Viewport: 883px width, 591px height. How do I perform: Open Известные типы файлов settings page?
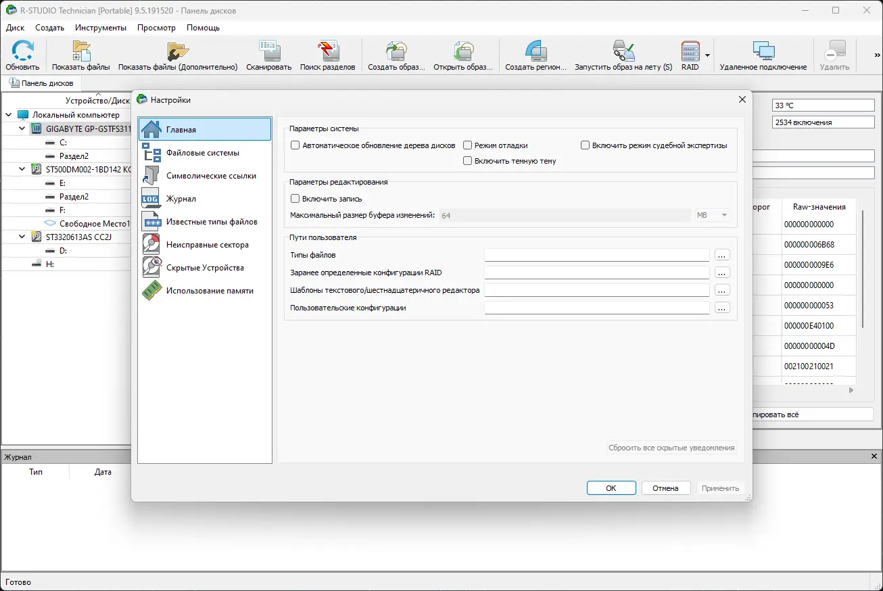click(x=204, y=222)
